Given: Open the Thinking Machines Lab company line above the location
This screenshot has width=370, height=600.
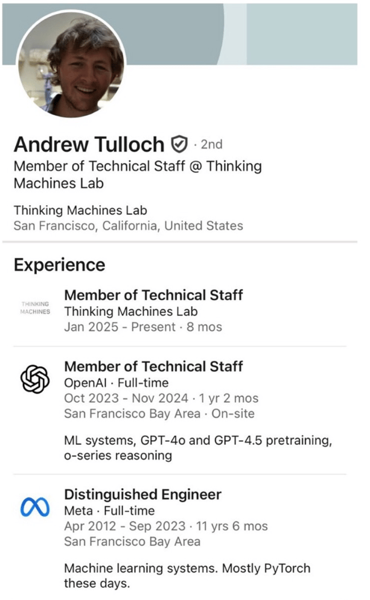Looking at the screenshot, I should [x=80, y=211].
